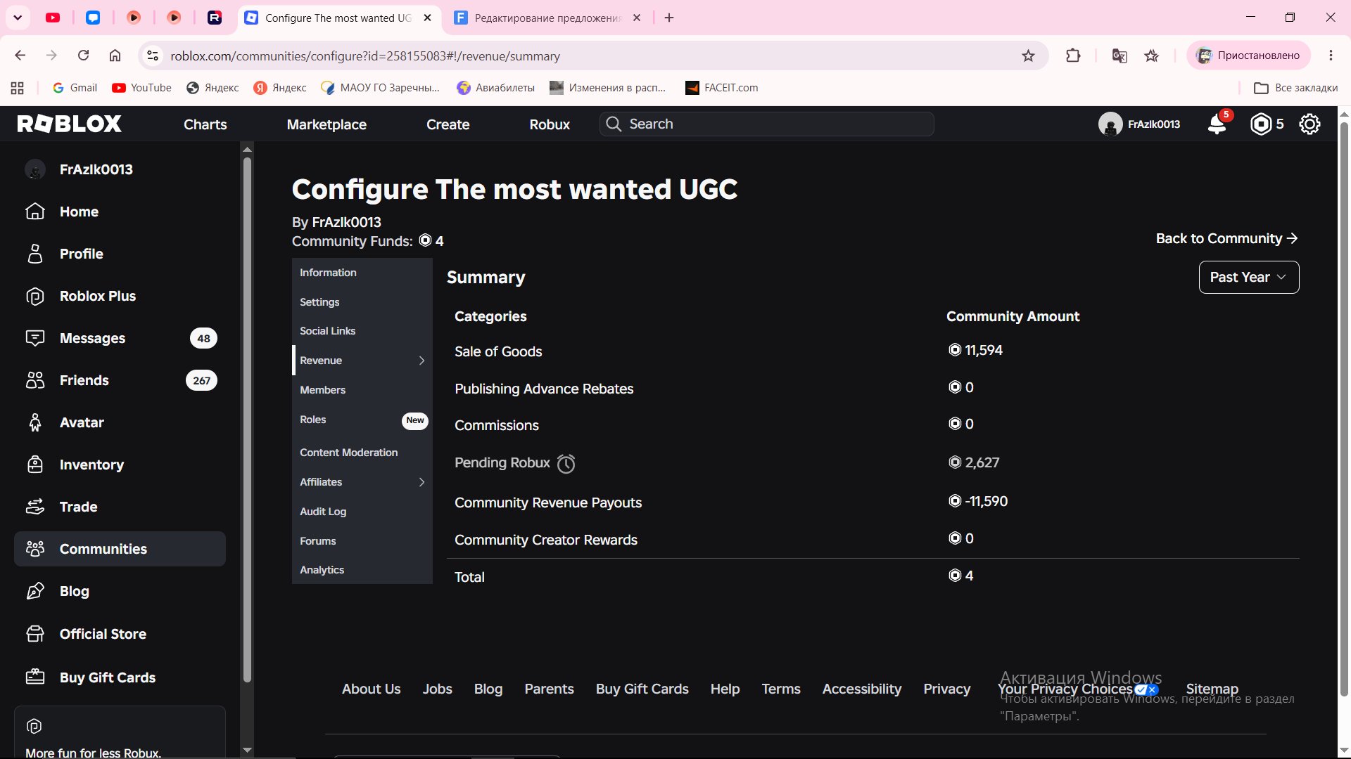
Task: Open the Roles section marked New
Action: 362,420
